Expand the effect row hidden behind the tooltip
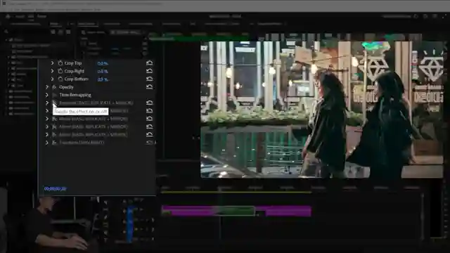 pos(47,111)
